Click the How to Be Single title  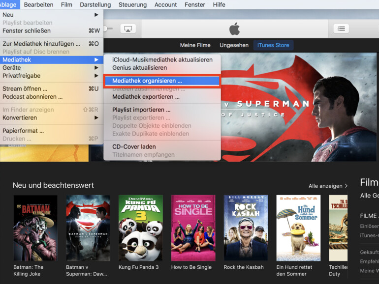point(191,267)
